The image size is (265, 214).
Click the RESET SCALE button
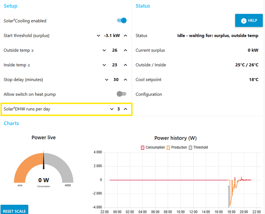click(x=14, y=210)
